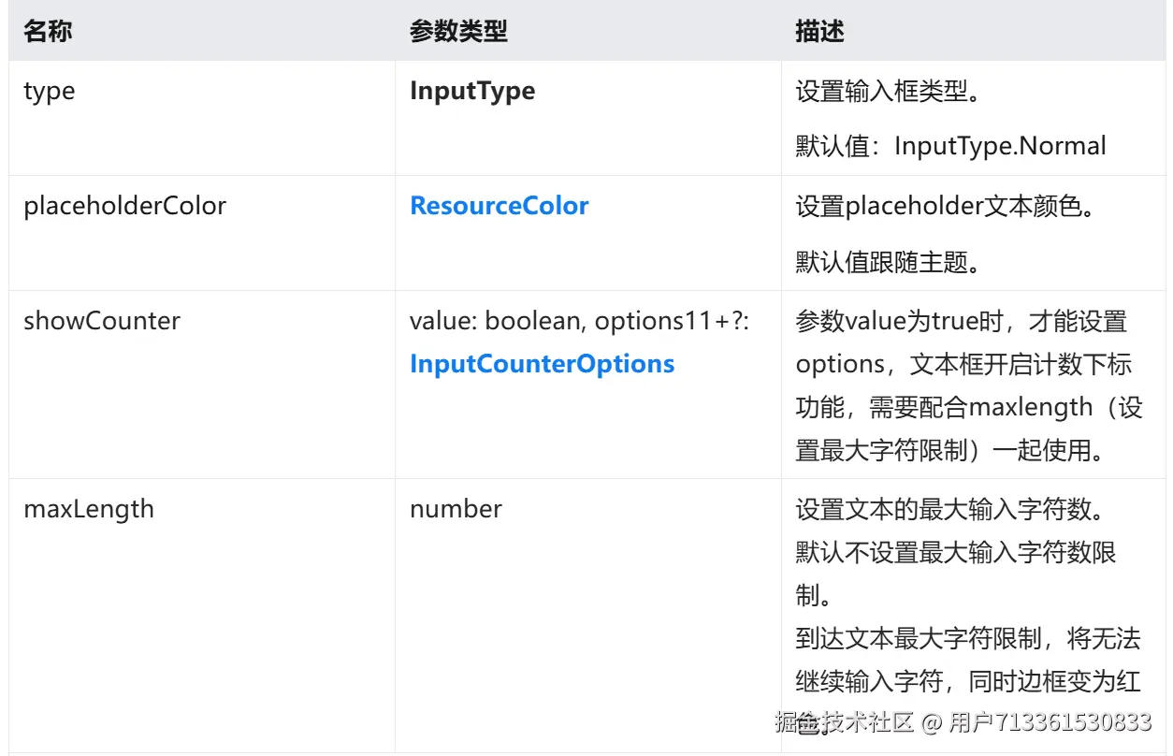Click the placeholderColor attribute name
Viewport: 1173px width, 756px height.
pos(124,206)
